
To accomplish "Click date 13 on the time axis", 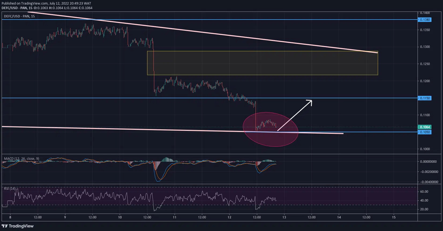I will pos(284,217).
